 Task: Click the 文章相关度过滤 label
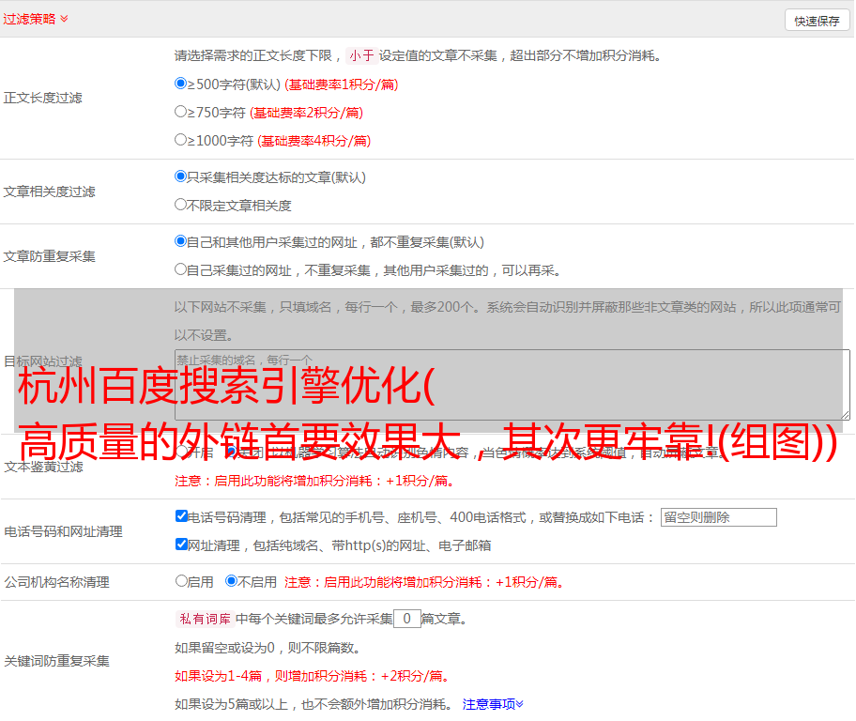pyautogui.click(x=49, y=192)
